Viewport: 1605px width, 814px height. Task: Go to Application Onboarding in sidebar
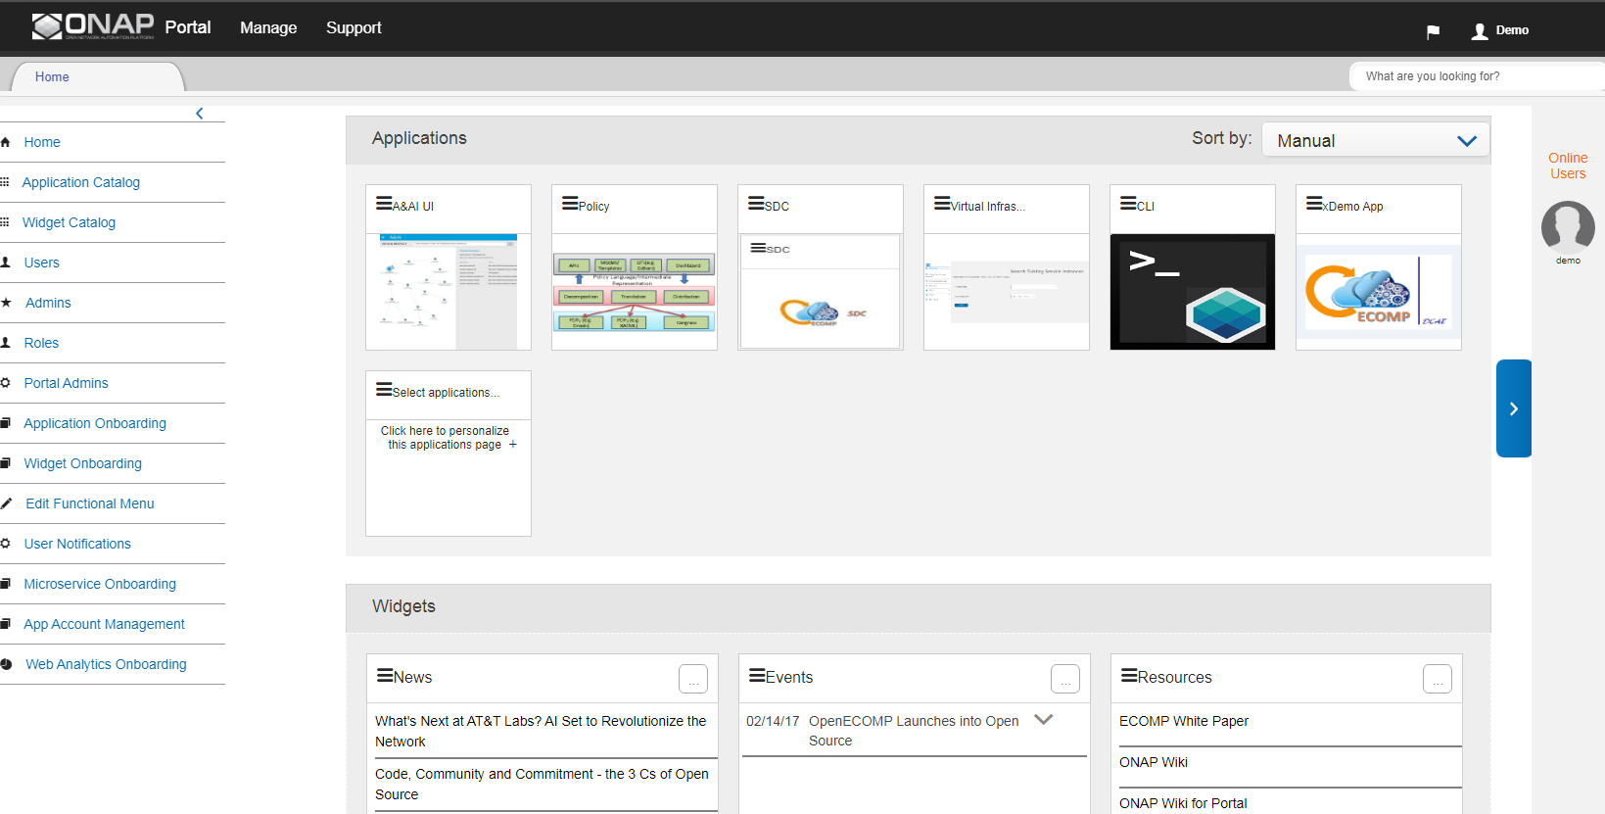tap(95, 423)
